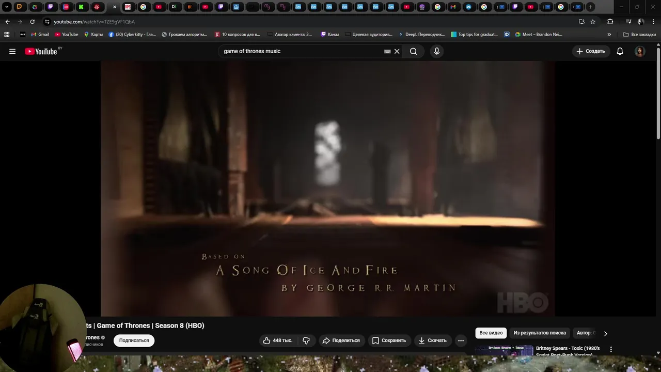Screen dimensions: 661x372
Task: Reload the page with the refresh icon
Action: pos(32,22)
